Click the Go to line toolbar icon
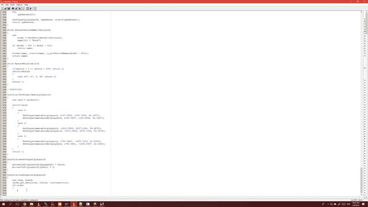 tap(23, 9)
